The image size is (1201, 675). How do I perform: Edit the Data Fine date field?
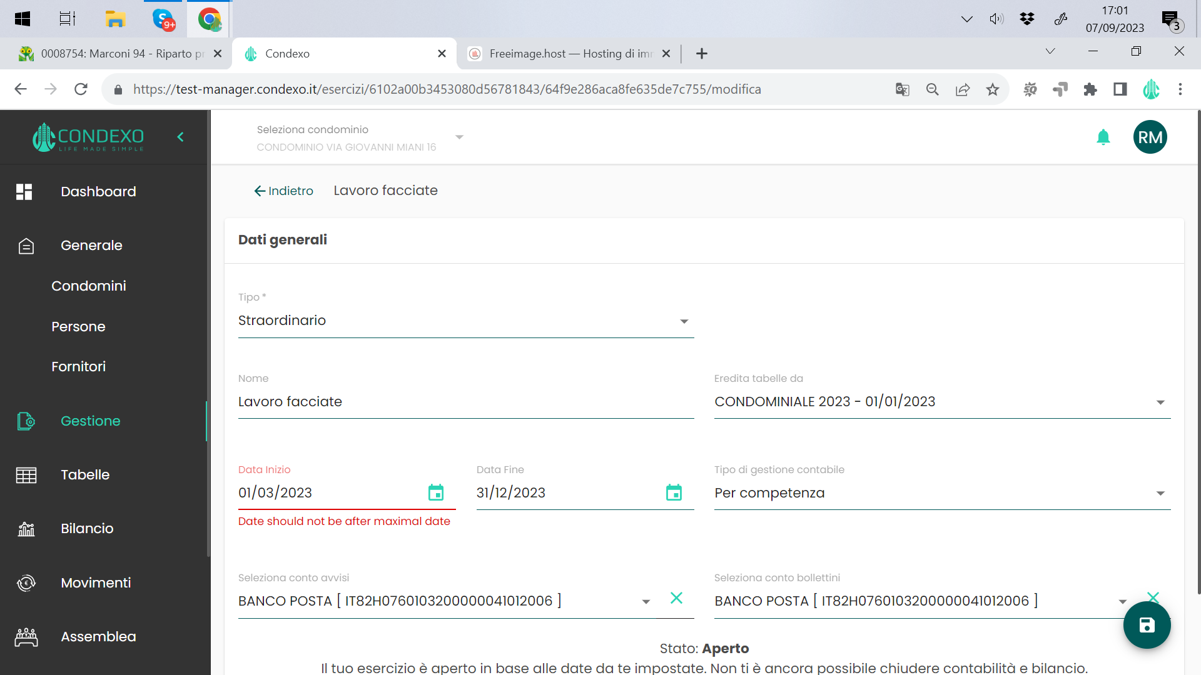click(x=568, y=493)
